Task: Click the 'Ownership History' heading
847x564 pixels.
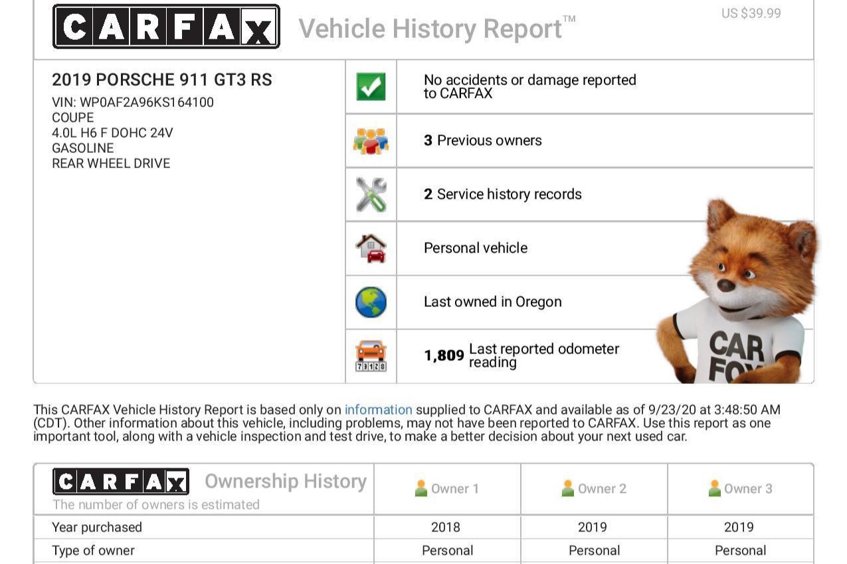Action: pyautogui.click(x=286, y=481)
